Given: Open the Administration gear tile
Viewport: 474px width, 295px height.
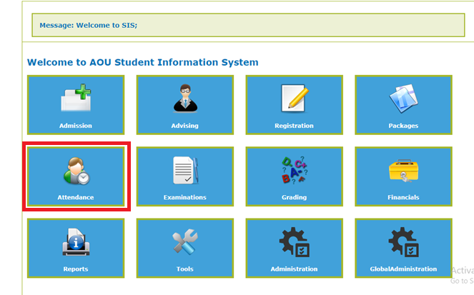Looking at the screenshot, I should pos(294,248).
